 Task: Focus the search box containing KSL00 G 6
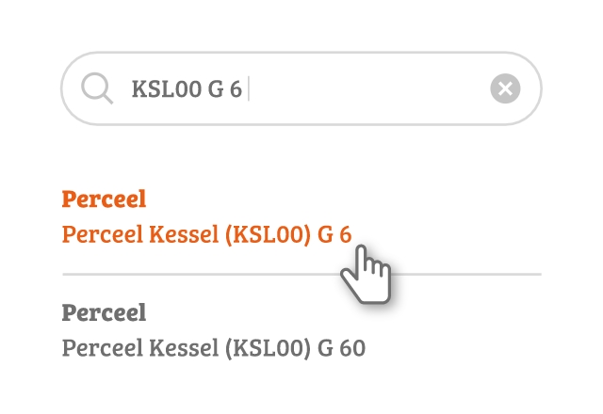tap(301, 88)
